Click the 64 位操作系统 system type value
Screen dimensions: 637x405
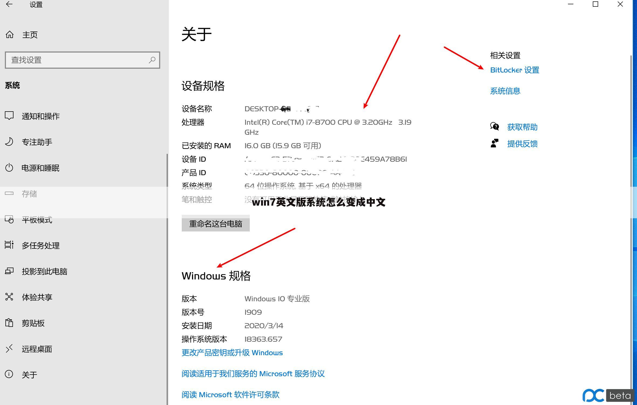[x=303, y=186]
